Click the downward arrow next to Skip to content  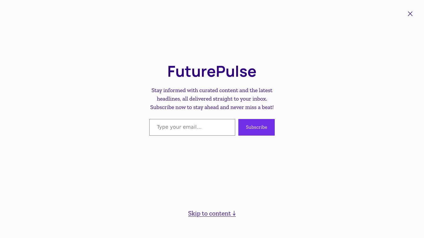(x=234, y=214)
